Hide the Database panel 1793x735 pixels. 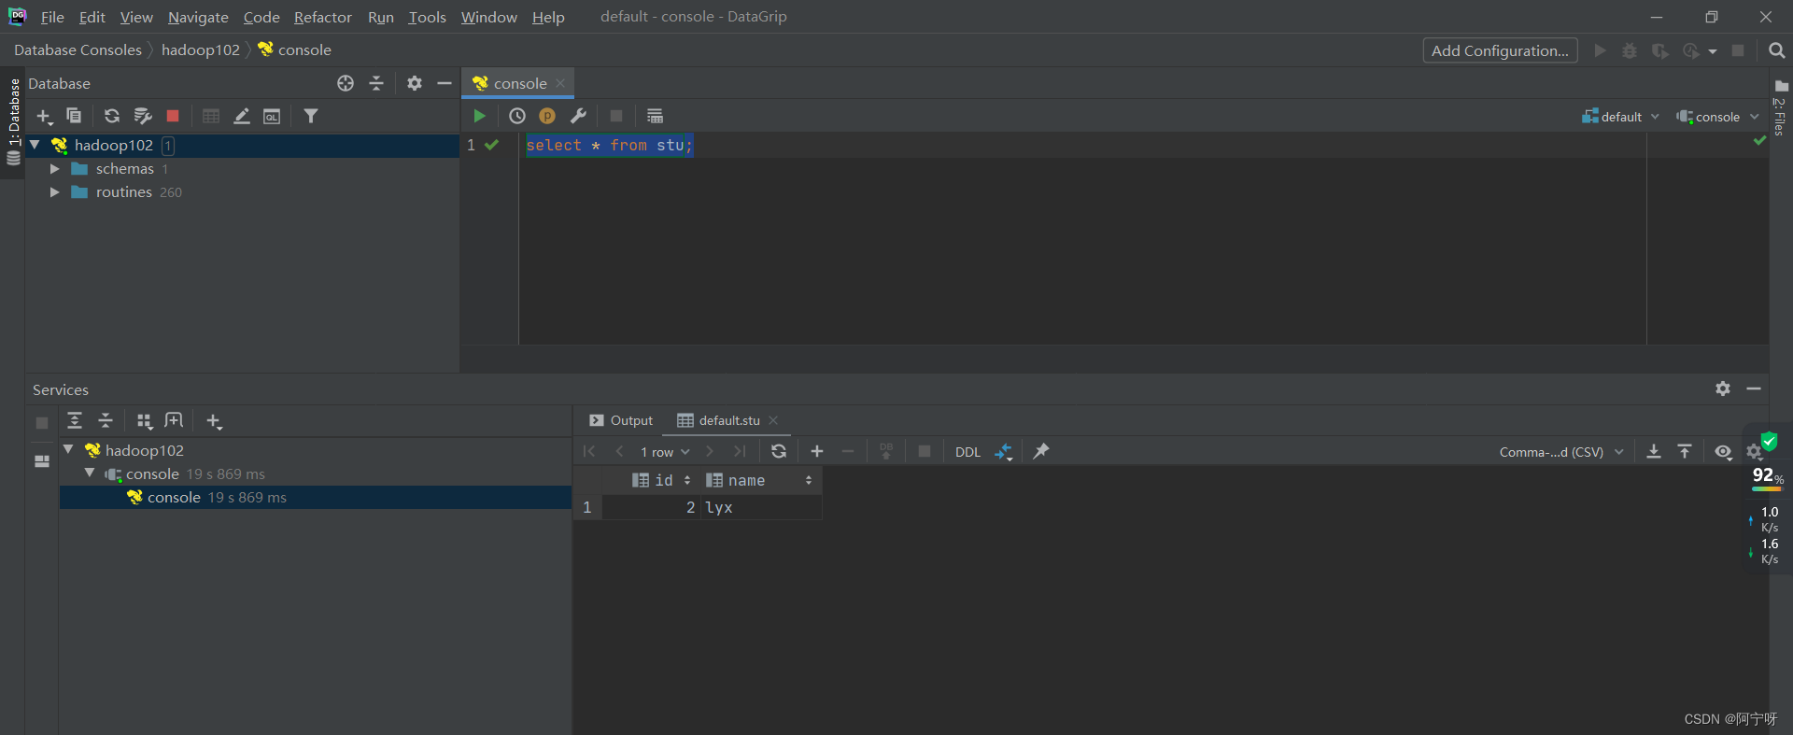(445, 83)
